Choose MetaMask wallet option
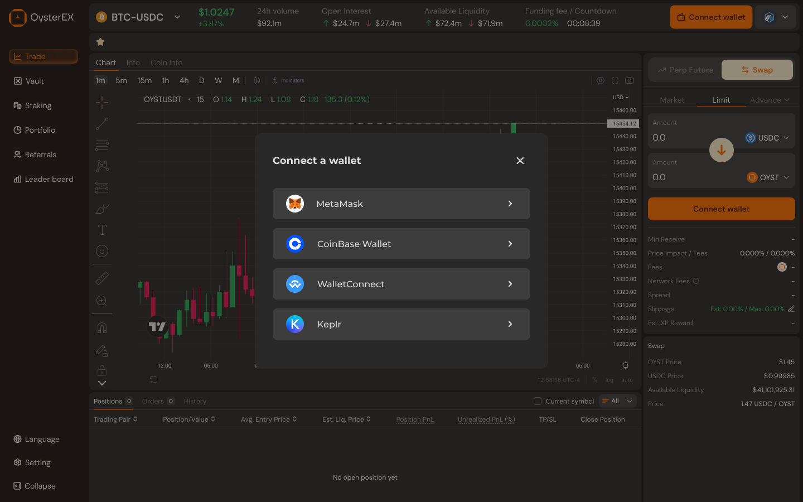Image resolution: width=803 pixels, height=502 pixels. (401, 204)
